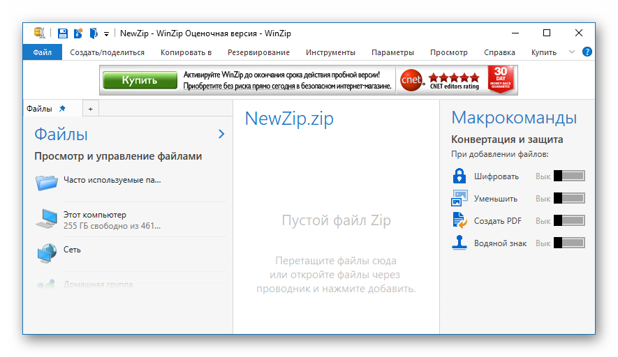Click the open archive icon in quick toolbar
Image resolution: width=618 pixels, height=357 pixels.
pos(94,33)
